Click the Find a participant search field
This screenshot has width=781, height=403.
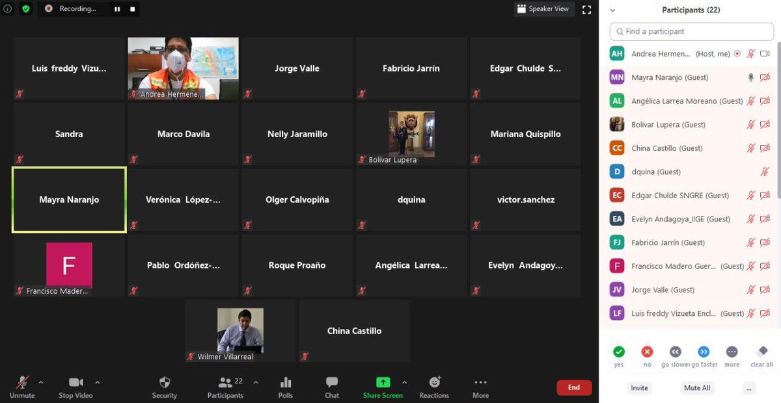tap(692, 31)
